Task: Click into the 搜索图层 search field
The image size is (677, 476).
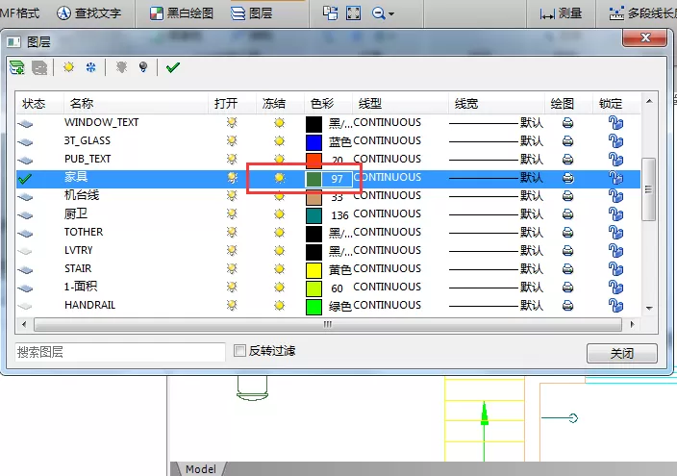Action: pos(120,352)
